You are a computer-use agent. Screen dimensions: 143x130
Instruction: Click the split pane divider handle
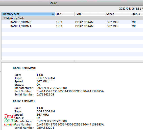[75, 61]
